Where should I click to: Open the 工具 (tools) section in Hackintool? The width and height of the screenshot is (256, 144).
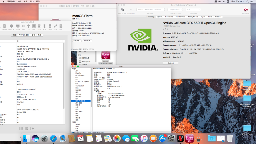pyautogui.click(x=56, y=27)
